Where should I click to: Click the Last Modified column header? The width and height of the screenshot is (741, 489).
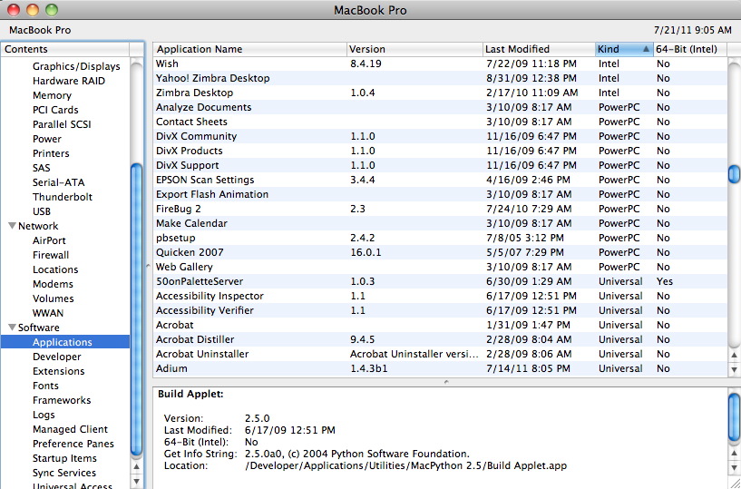pos(540,49)
